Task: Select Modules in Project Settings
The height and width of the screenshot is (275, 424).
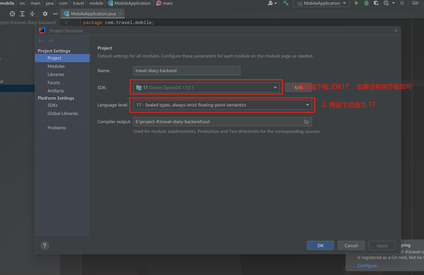Action: tap(56, 66)
